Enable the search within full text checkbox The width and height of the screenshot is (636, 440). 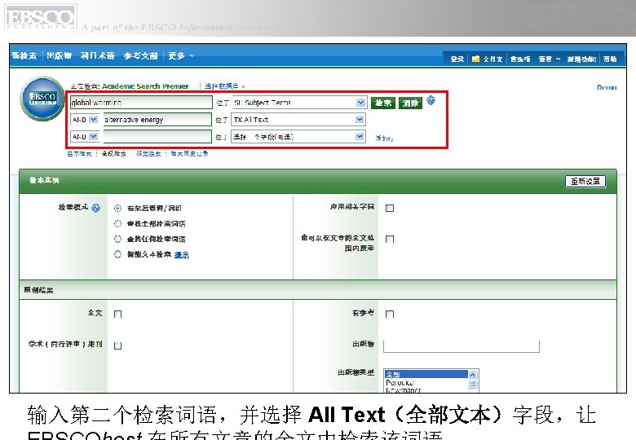click(x=390, y=239)
